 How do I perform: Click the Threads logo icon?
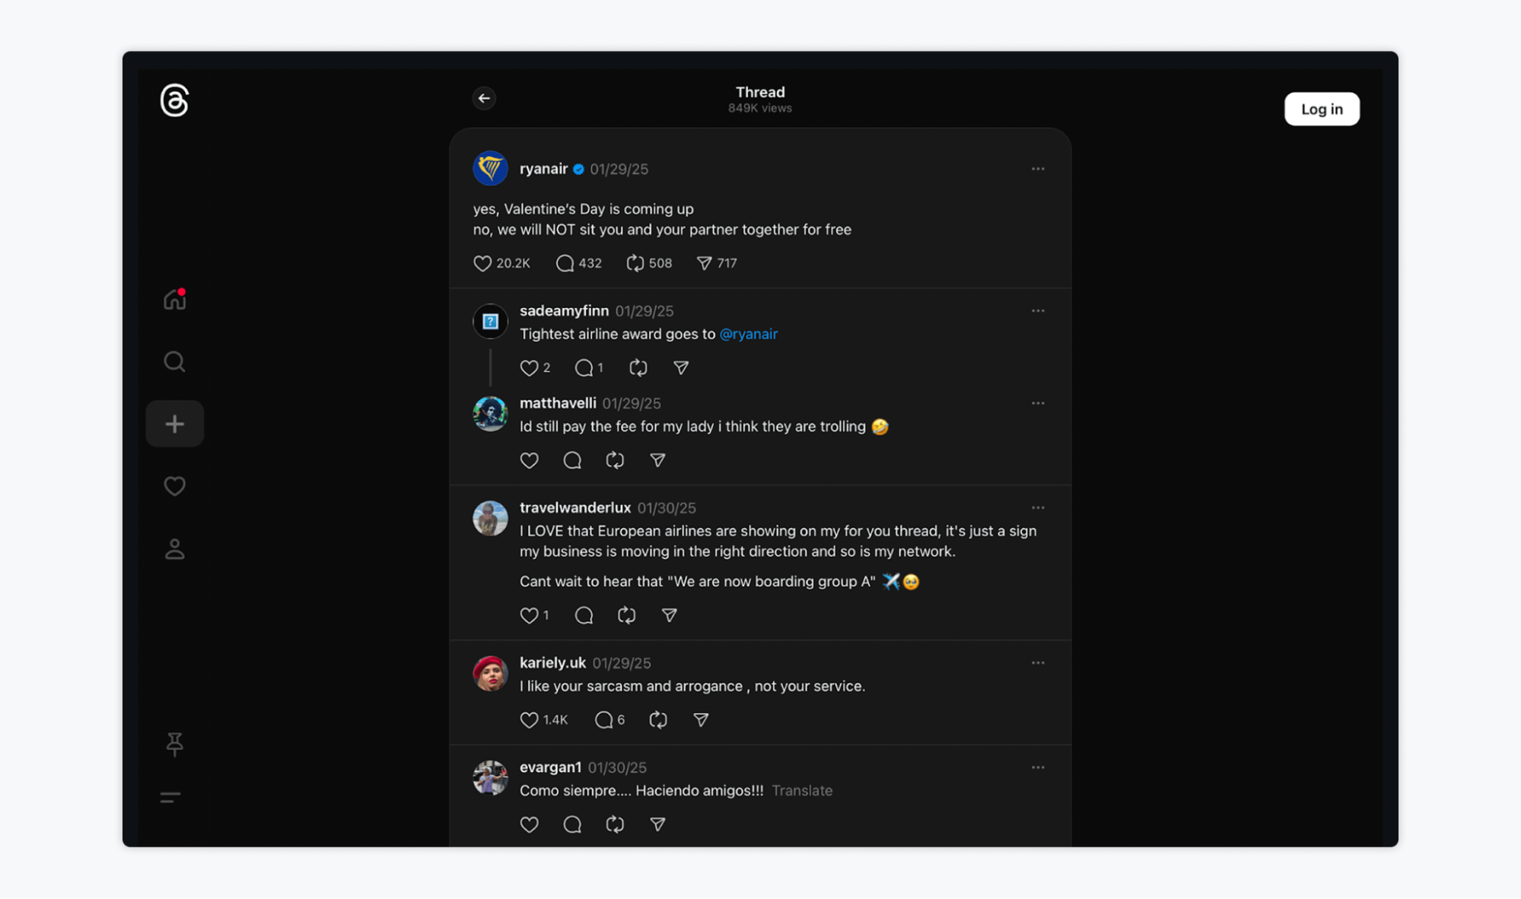tap(174, 100)
